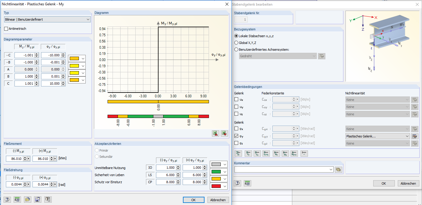Image resolution: width=422 pixels, height=205 pixels.
Task: Open gray IO criterion color dropdown
Action: click(225, 165)
